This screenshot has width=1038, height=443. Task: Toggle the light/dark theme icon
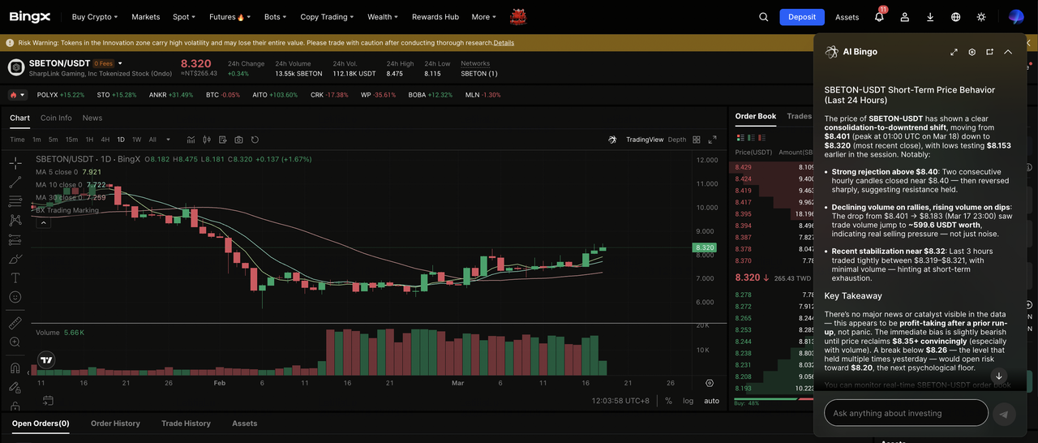tap(981, 17)
